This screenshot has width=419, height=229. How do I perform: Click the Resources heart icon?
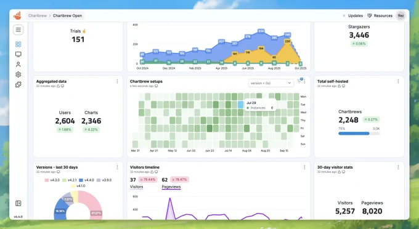(370, 16)
